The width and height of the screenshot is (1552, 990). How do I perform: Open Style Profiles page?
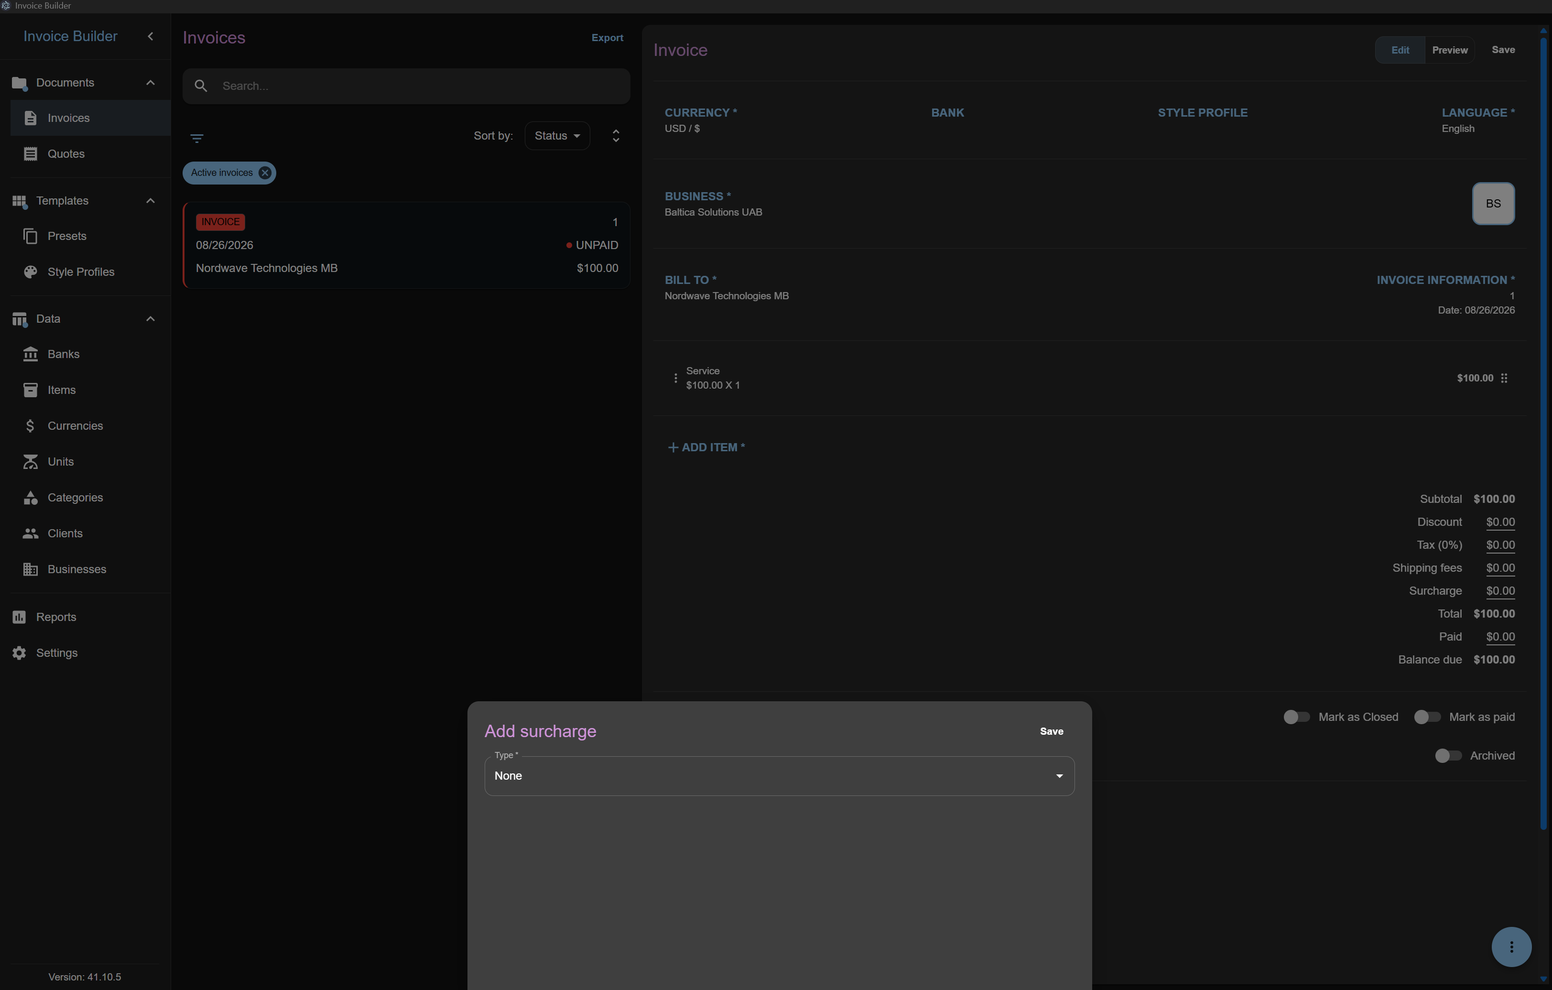point(90,272)
